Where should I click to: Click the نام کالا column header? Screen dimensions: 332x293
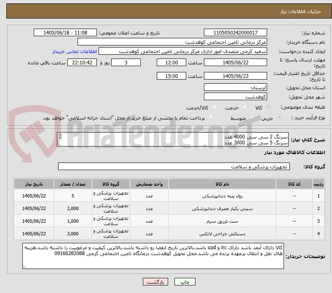click(x=222, y=184)
